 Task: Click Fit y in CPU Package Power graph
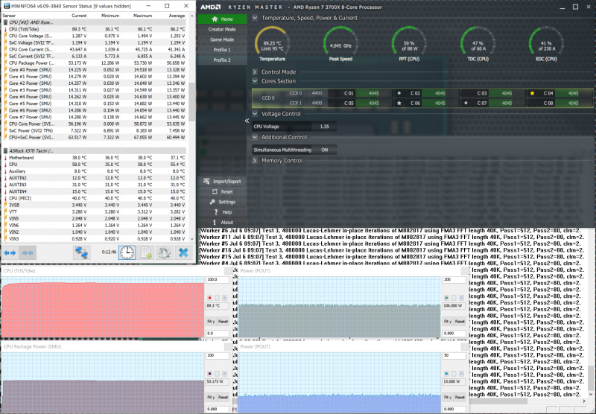pos(211,398)
